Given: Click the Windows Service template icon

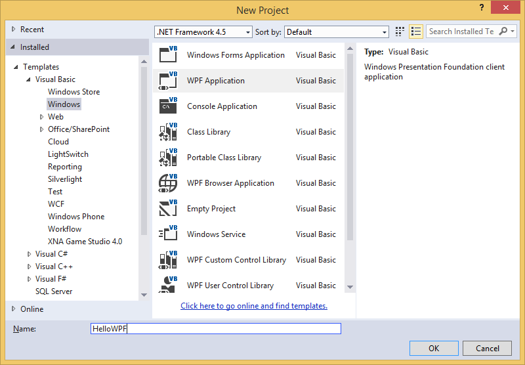Looking at the screenshot, I should click(x=168, y=234).
